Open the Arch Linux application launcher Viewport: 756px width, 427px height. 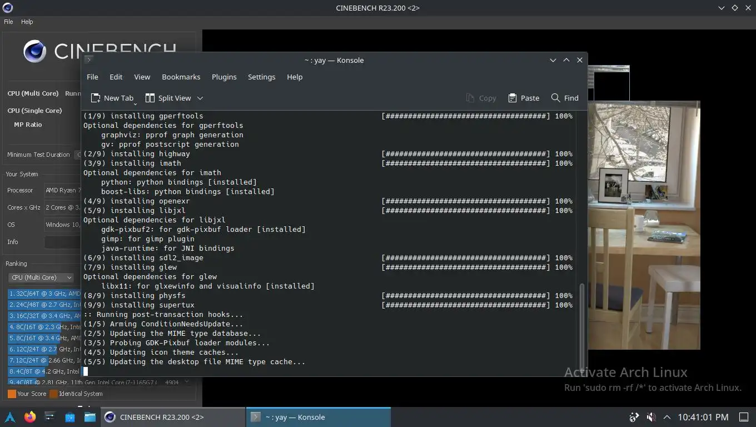(10, 417)
